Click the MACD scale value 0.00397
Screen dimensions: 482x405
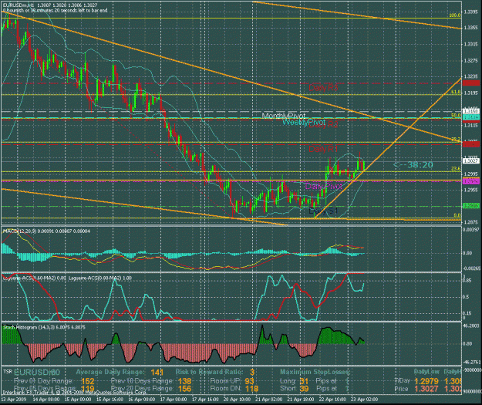pos(471,230)
